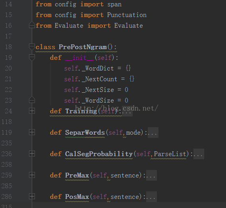The height and width of the screenshot is (208, 226).
Task: Click the folded ellipsis after PosMax
Action: pos(151,197)
